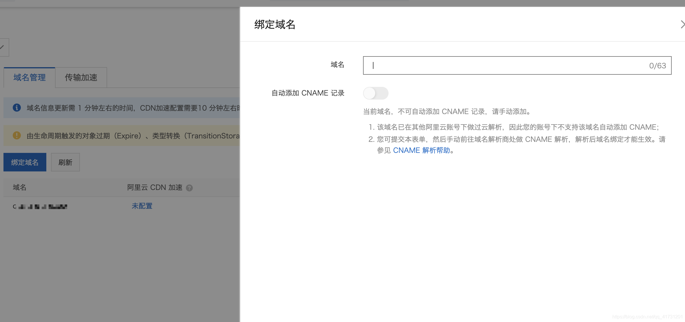The image size is (685, 322).
Task: Click the 绑定域名 button
Action: [x=25, y=162]
